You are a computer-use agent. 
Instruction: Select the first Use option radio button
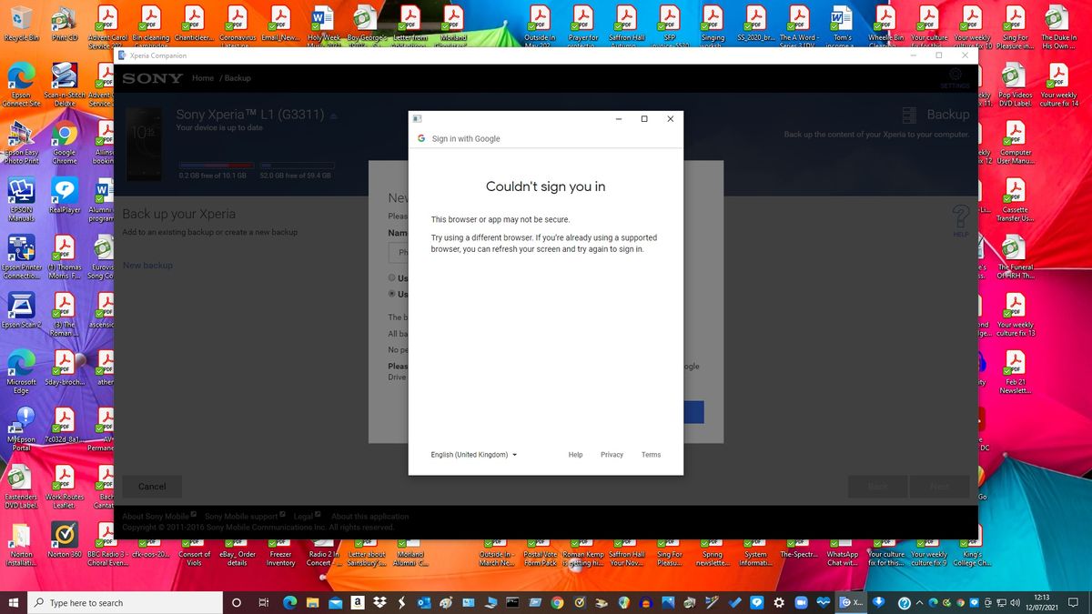(392, 278)
